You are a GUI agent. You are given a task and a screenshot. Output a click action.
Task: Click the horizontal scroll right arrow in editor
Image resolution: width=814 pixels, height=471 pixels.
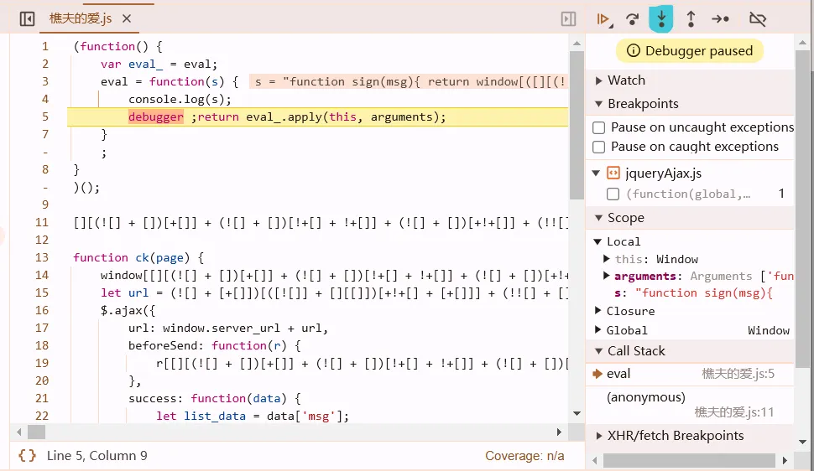tap(559, 432)
